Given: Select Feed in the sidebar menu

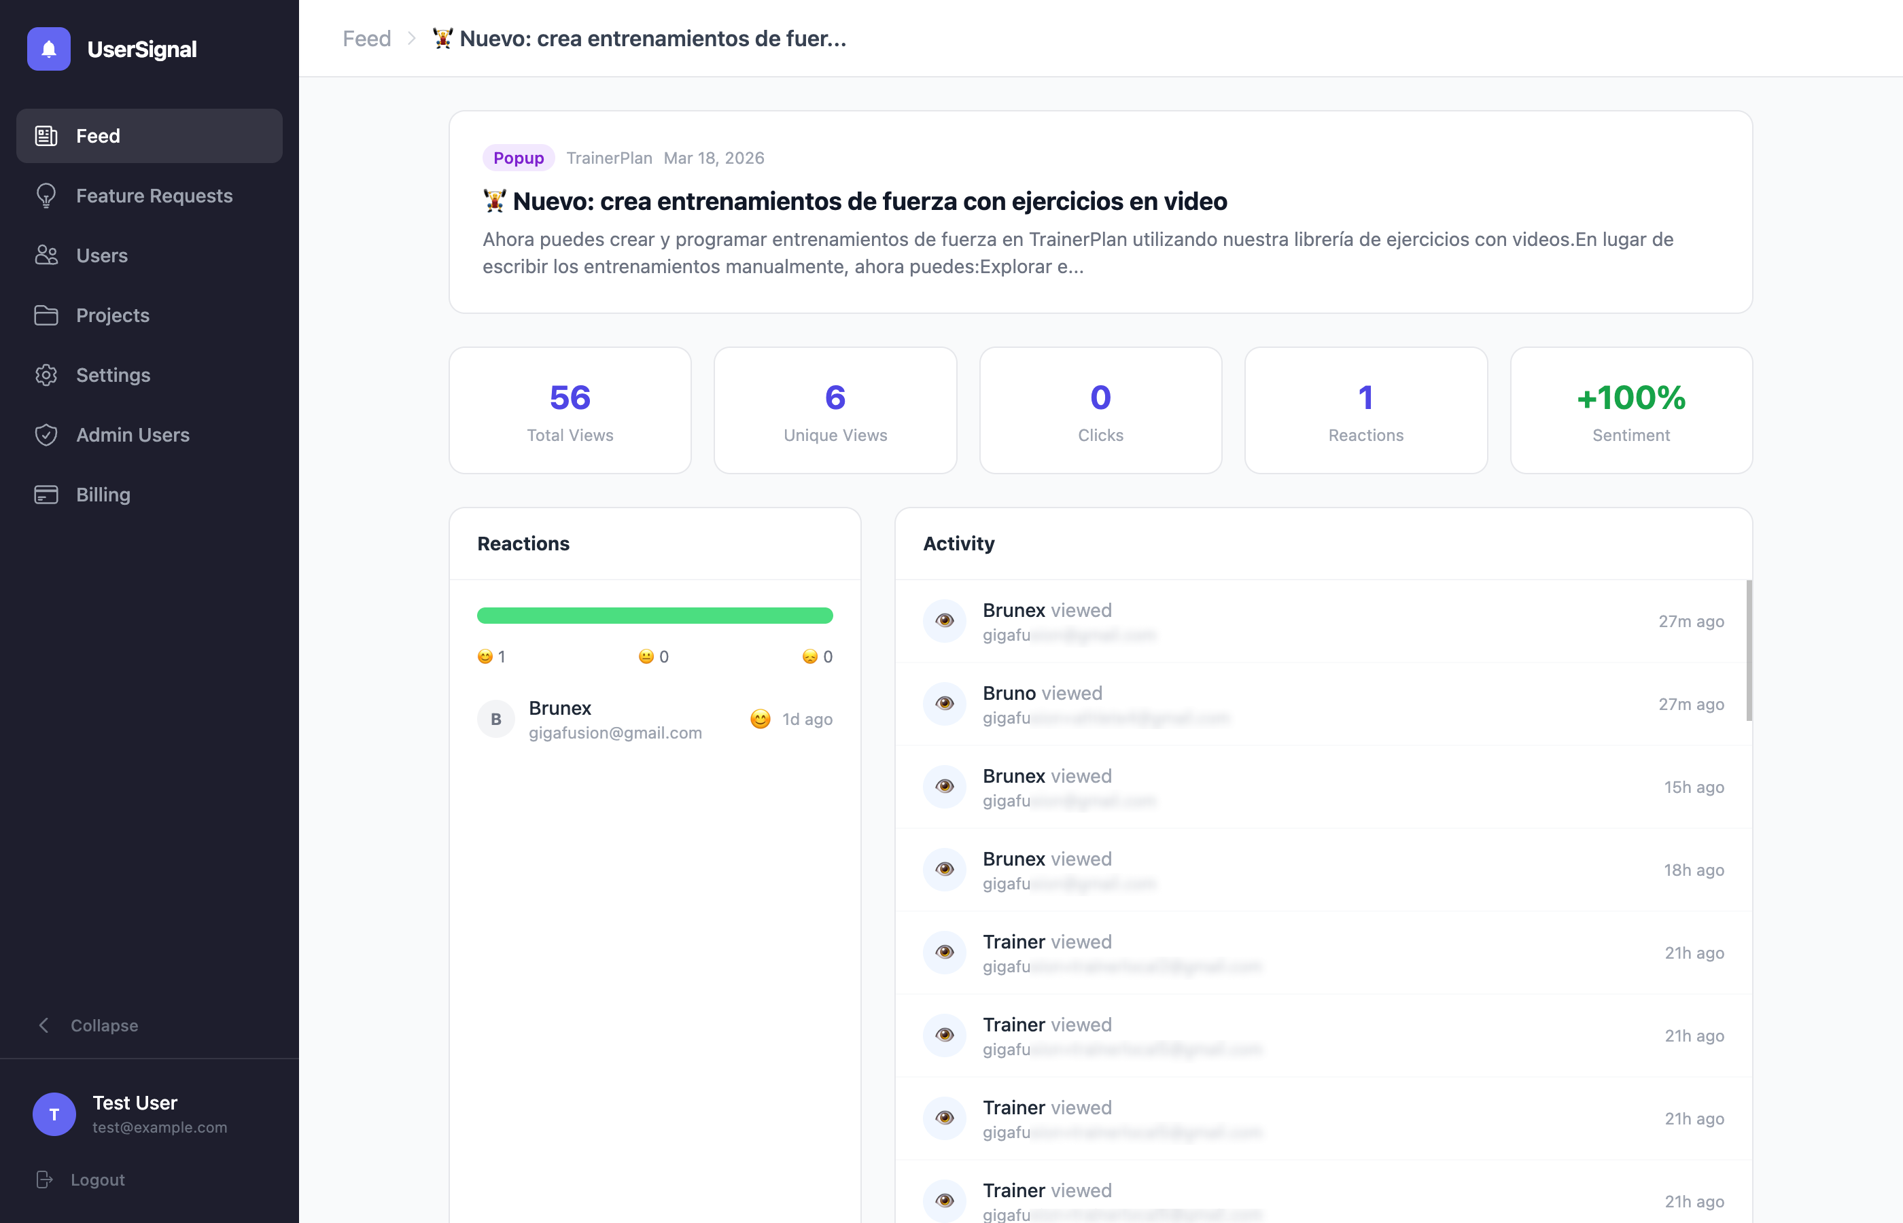Looking at the screenshot, I should click(x=150, y=136).
